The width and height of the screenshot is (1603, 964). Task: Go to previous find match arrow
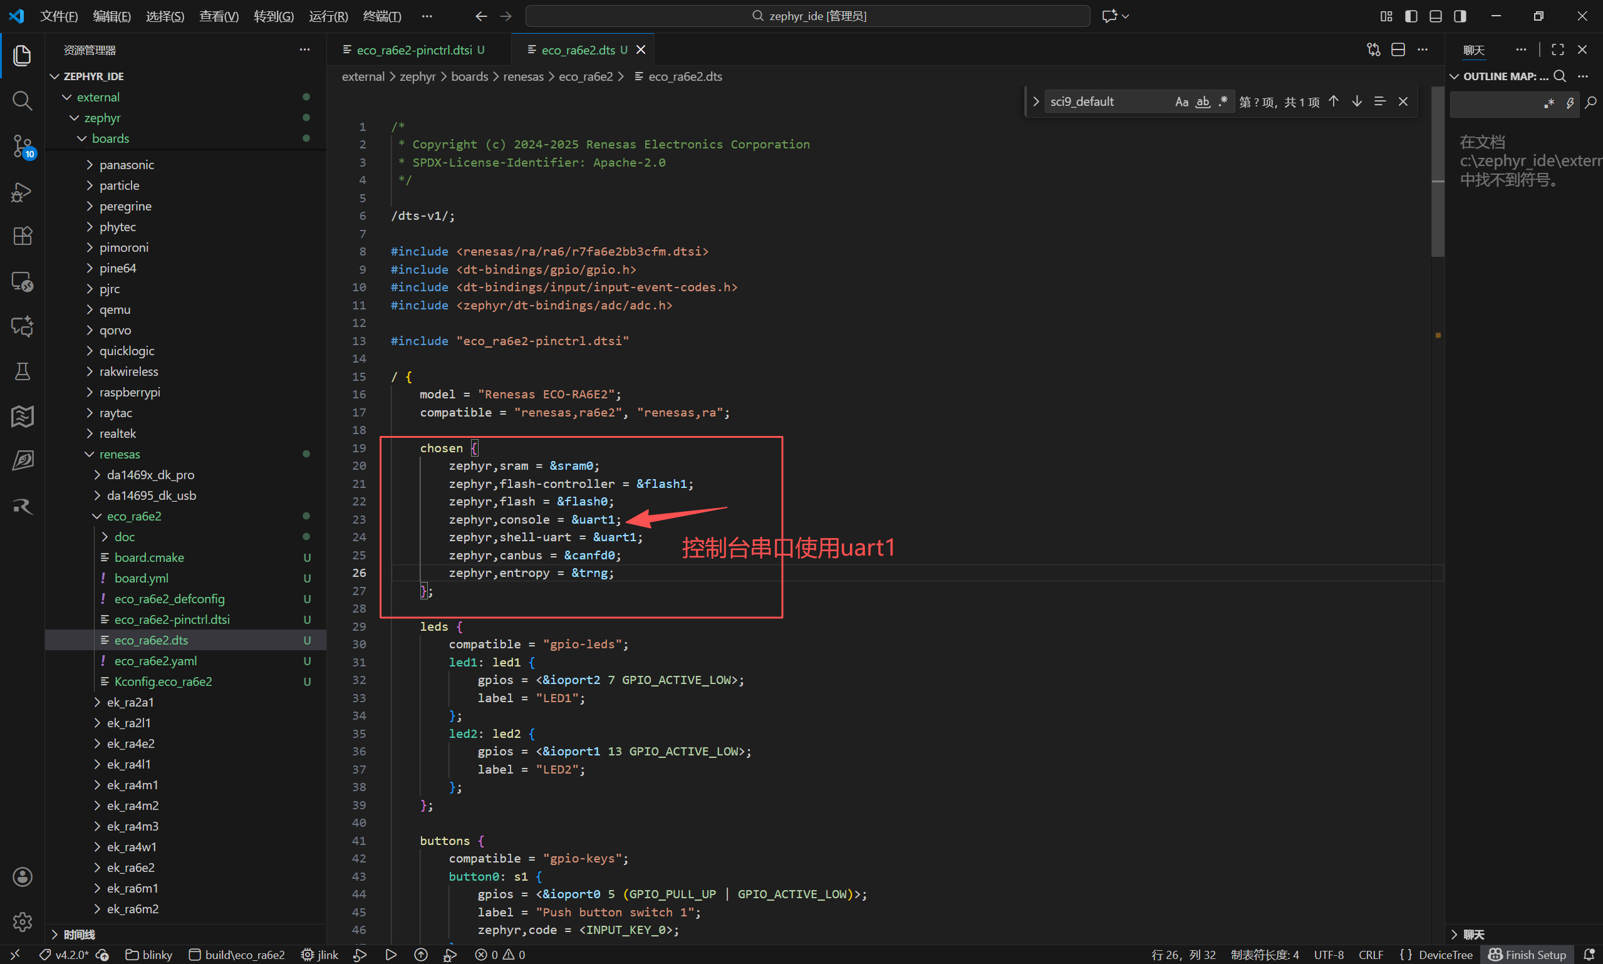(1334, 101)
